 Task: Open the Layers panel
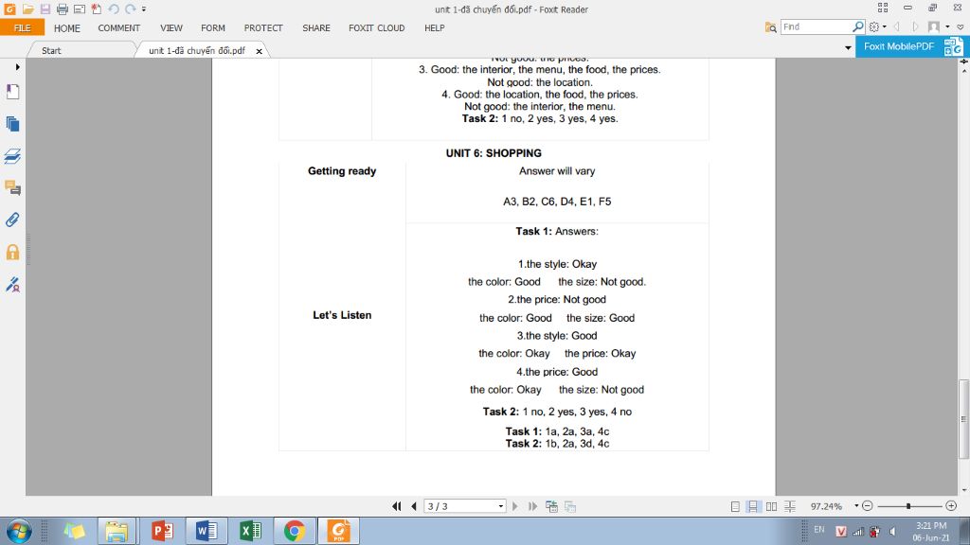[12, 156]
